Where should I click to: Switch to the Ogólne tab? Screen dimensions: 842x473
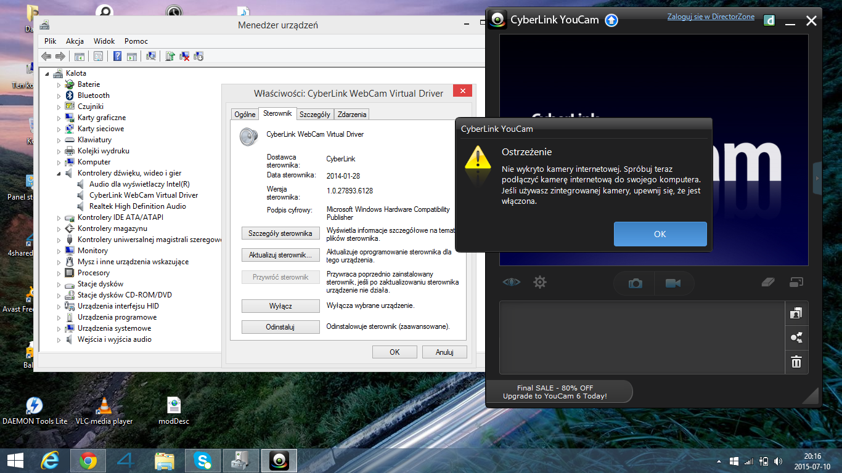[245, 115]
